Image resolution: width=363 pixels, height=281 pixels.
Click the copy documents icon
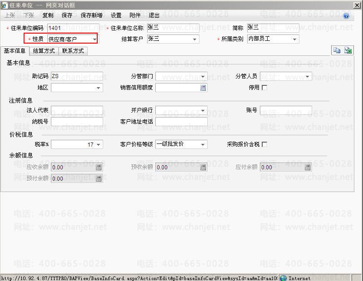coord(337,50)
